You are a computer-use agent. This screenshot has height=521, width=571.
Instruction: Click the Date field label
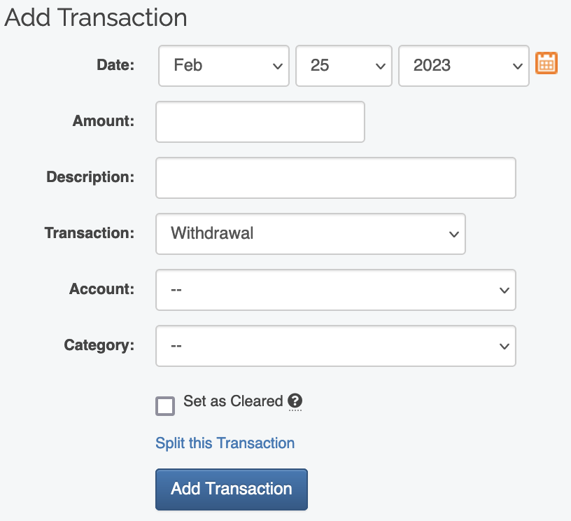point(115,65)
